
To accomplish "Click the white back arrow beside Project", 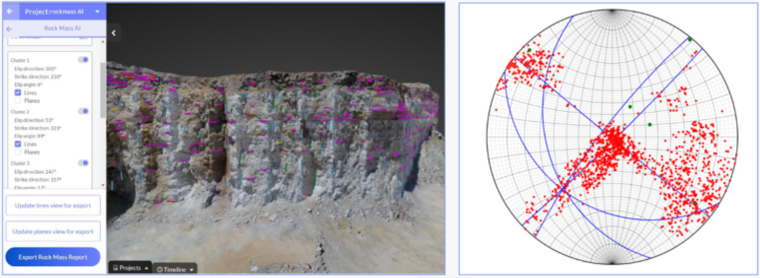I will (x=10, y=11).
